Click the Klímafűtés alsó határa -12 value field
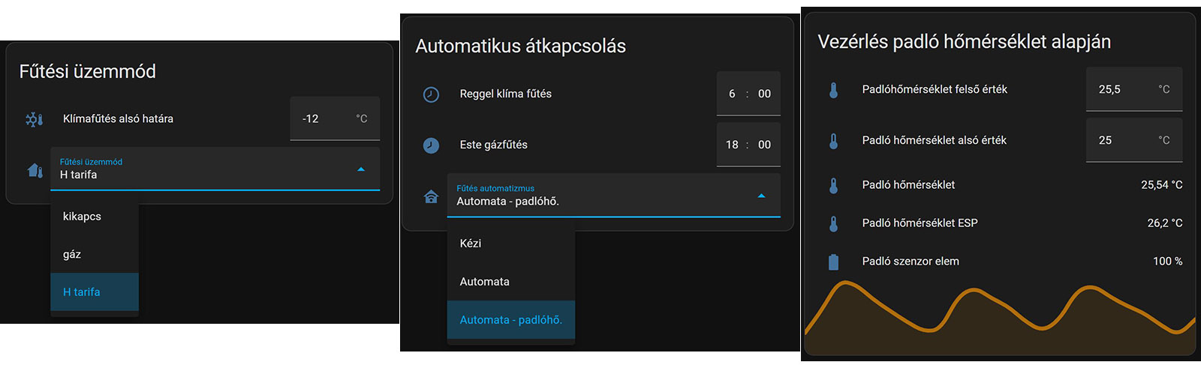 tap(335, 118)
